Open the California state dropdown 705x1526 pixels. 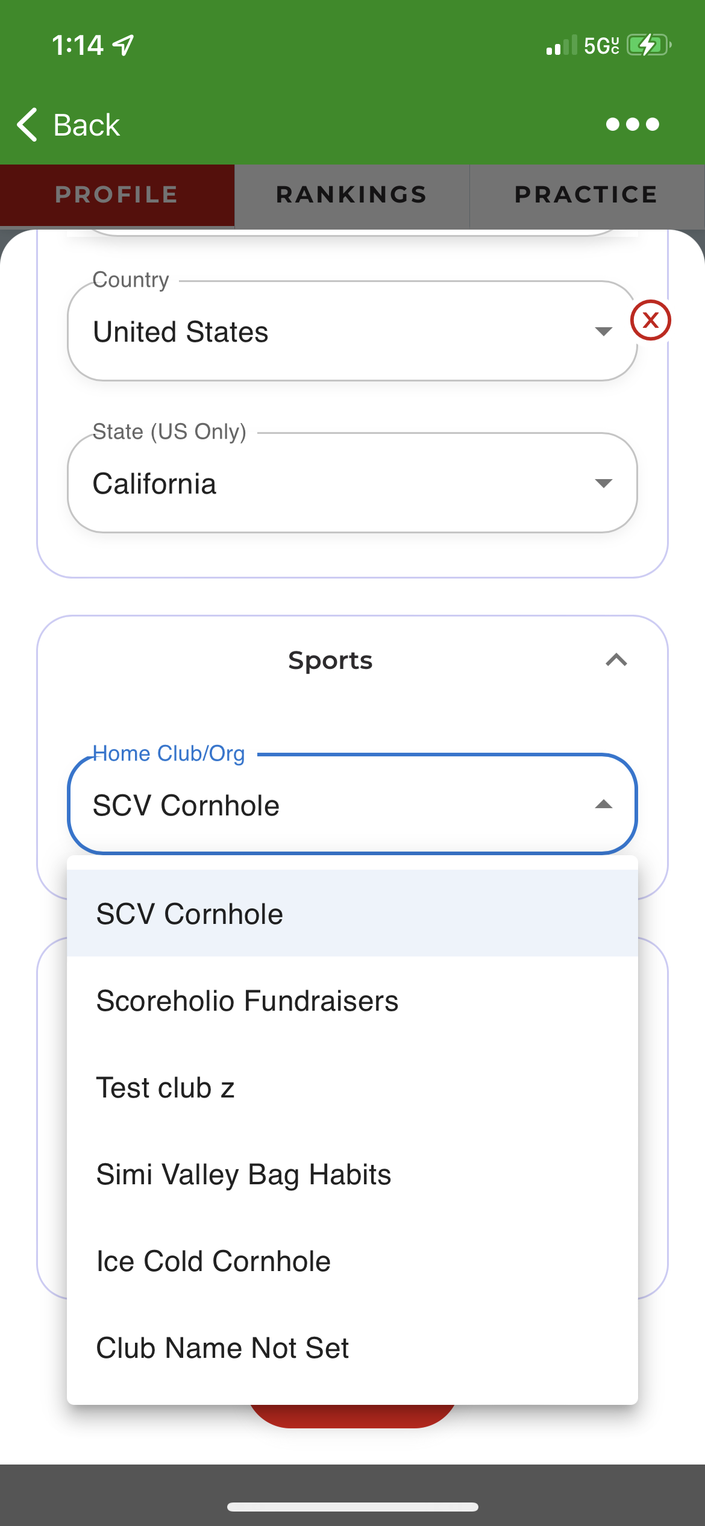pos(352,483)
